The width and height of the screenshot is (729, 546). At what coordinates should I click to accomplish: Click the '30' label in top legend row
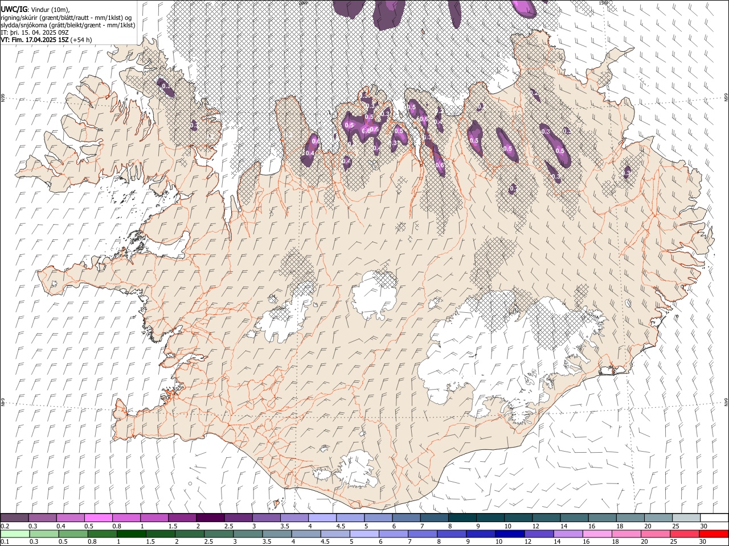tap(704, 526)
